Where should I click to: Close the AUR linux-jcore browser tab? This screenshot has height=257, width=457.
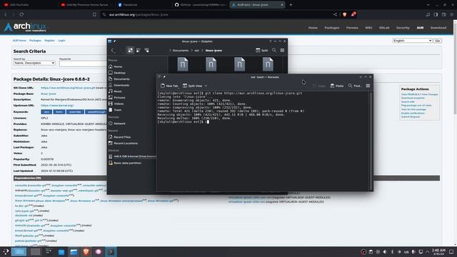282,5
